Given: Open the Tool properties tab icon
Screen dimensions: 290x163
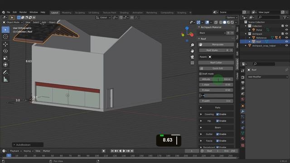Looking at the screenshot, I should coord(243,71).
